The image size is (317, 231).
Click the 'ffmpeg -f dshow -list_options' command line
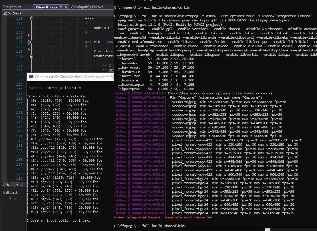click(x=213, y=16)
